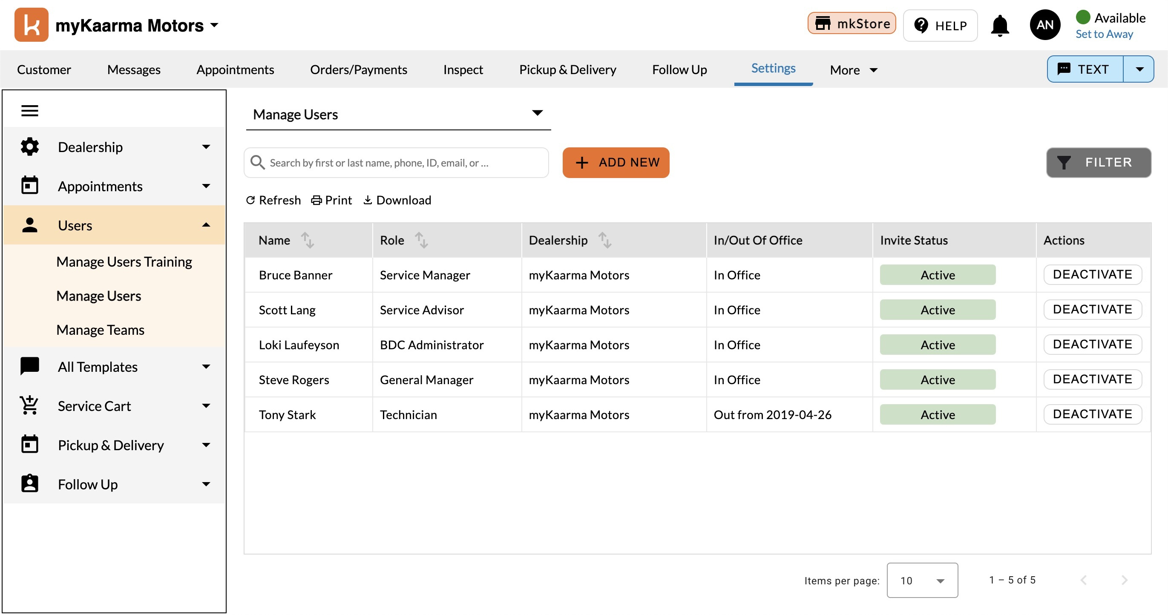Image resolution: width=1168 pixels, height=615 pixels.
Task: Deactivate Scott Lang
Action: tap(1092, 309)
